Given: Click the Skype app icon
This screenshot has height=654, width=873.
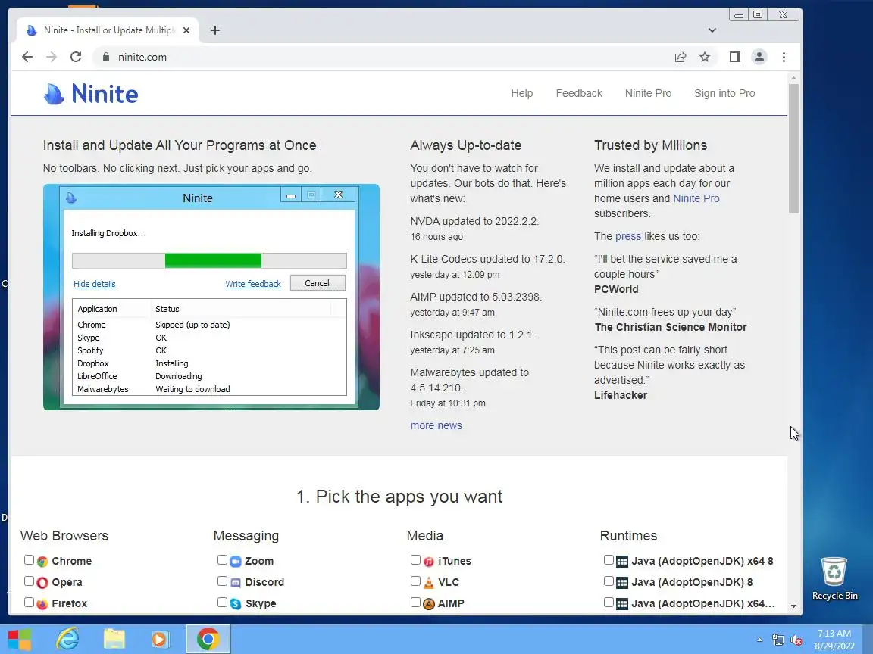Looking at the screenshot, I should (236, 604).
